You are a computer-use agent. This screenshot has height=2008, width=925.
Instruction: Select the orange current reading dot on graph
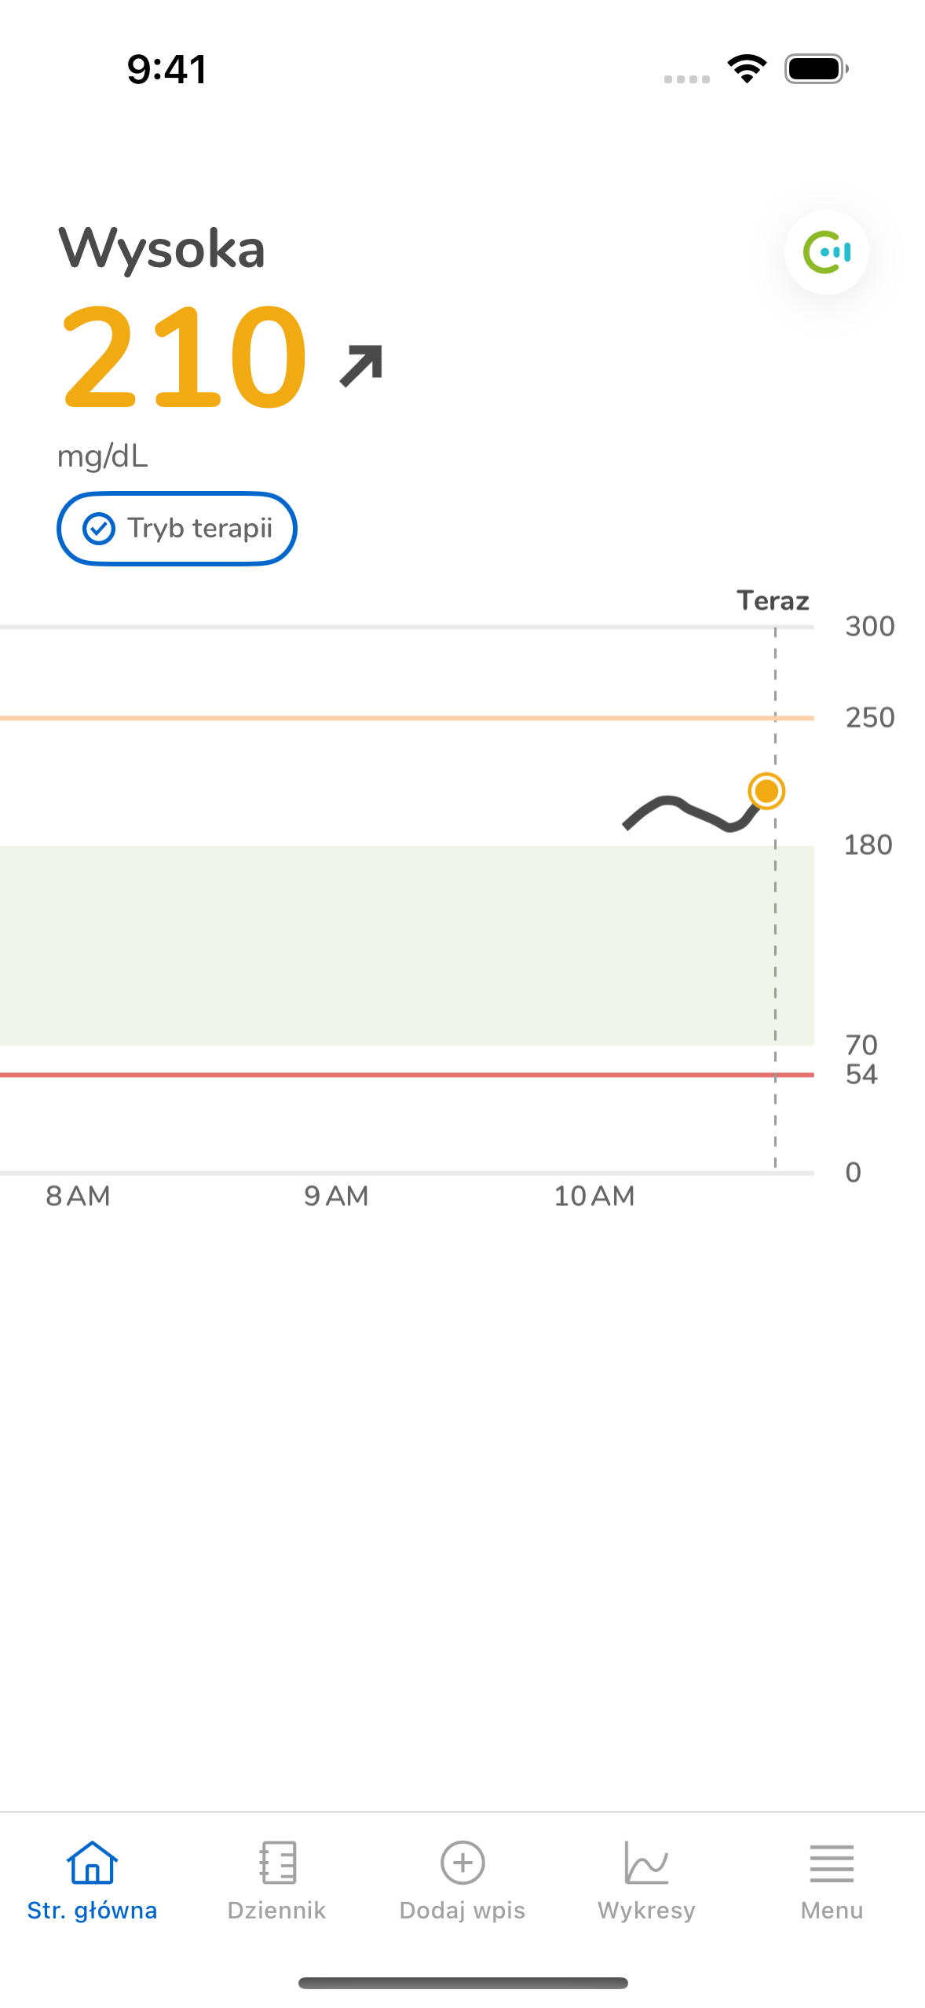click(766, 790)
